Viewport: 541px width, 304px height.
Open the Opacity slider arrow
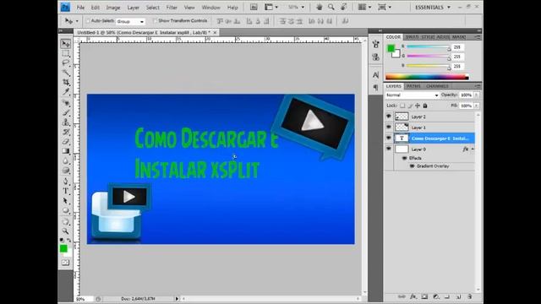pyautogui.click(x=476, y=95)
